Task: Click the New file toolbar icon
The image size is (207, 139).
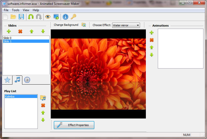Action: [5, 17]
